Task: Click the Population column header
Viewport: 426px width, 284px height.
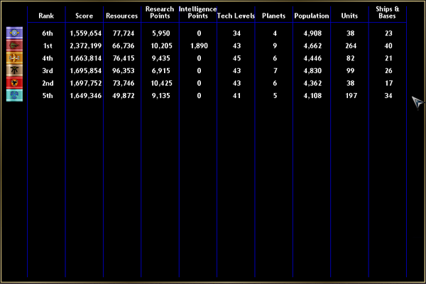Action: [x=312, y=16]
